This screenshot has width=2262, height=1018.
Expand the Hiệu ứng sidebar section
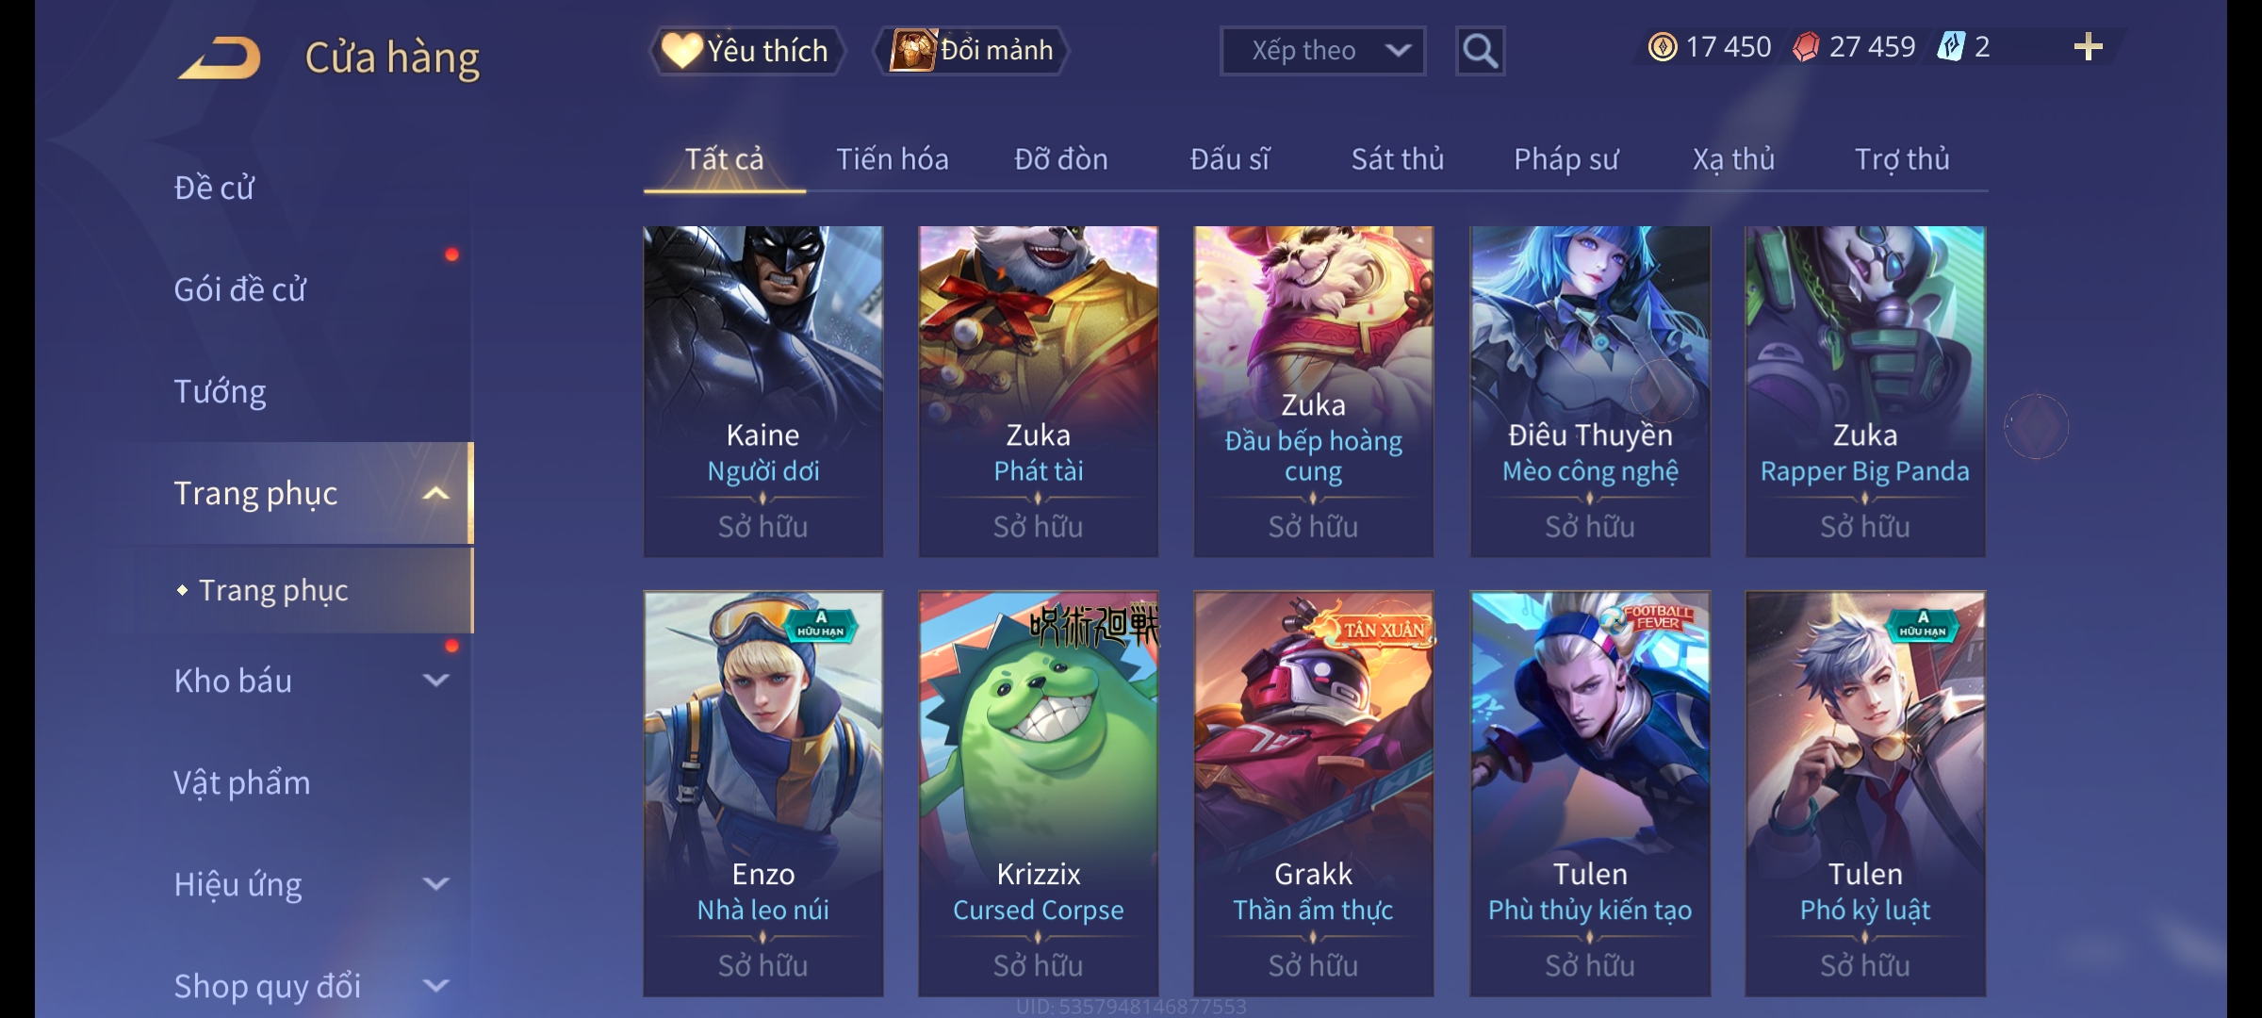pos(435,884)
